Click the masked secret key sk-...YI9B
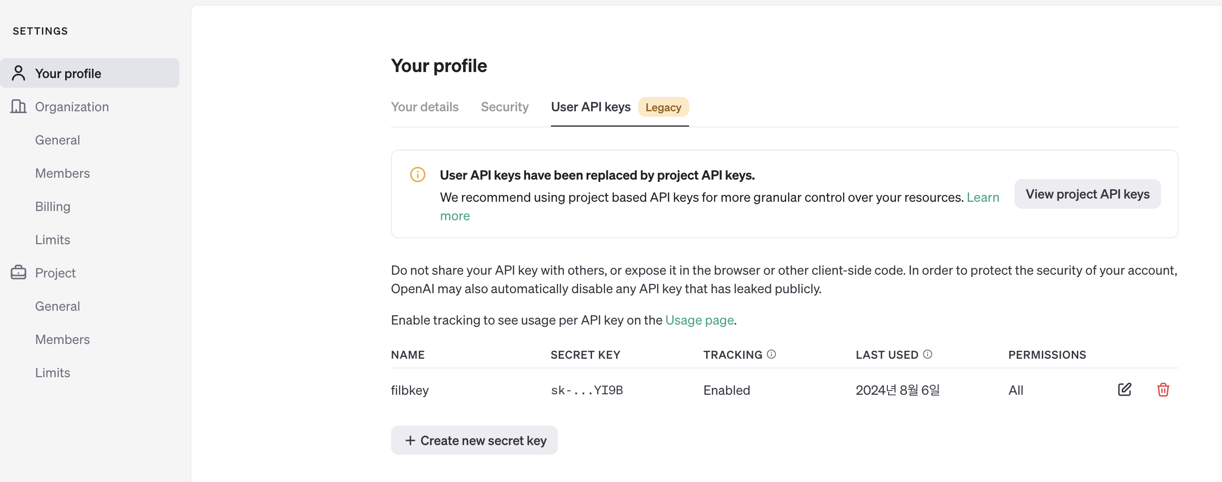1222x482 pixels. click(587, 390)
